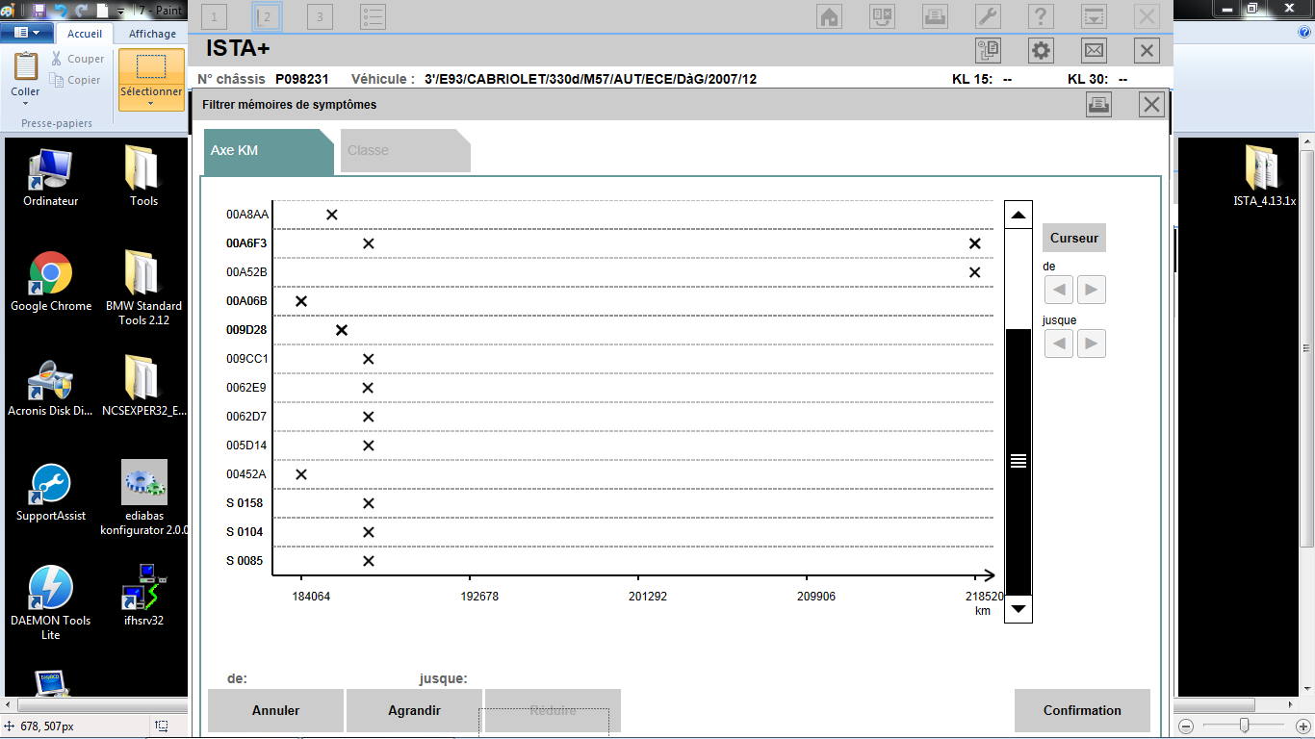The height and width of the screenshot is (739, 1315).
Task: Click the ISTA checklist icon beside page 3
Action: [x=373, y=16]
